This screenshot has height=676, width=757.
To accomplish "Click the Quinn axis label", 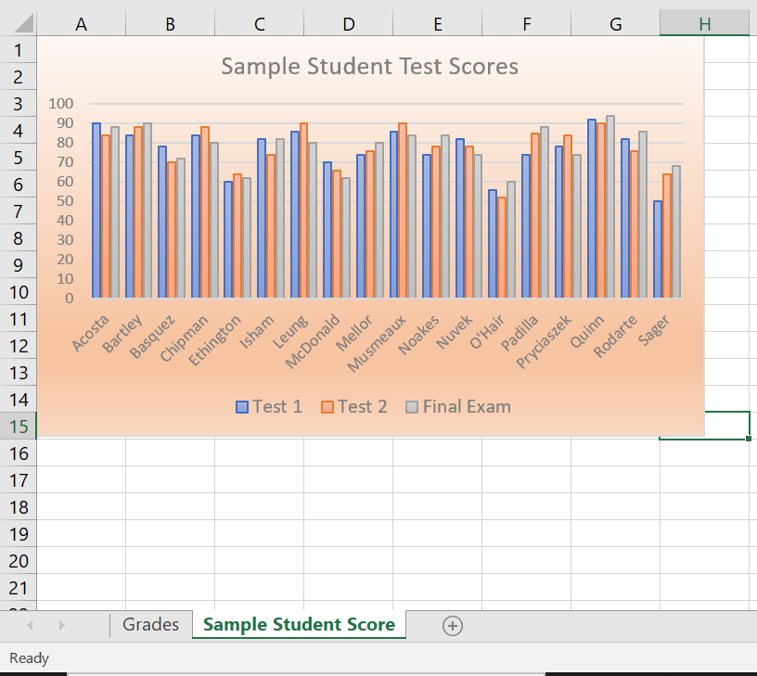I will coord(587,331).
